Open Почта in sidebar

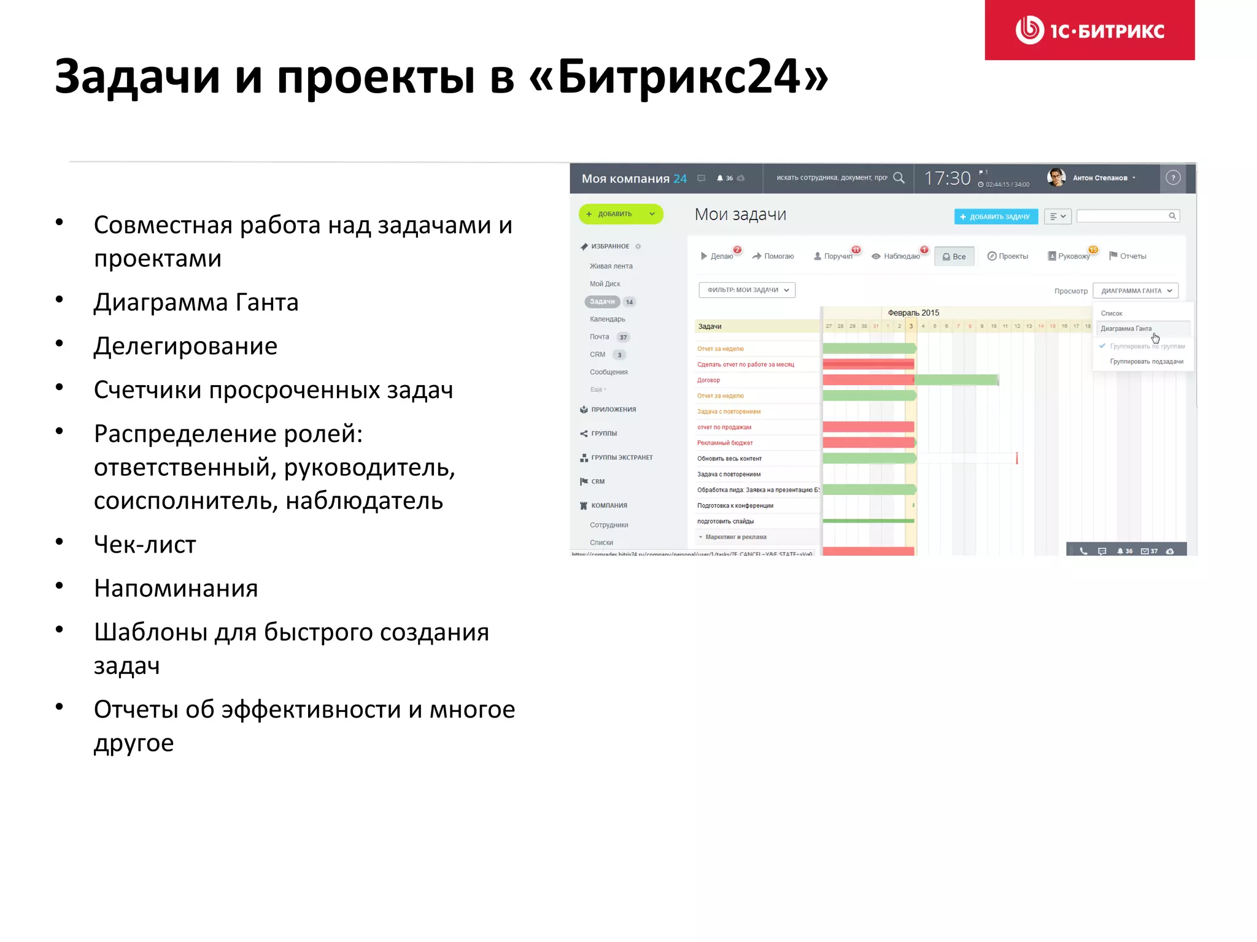pos(600,337)
